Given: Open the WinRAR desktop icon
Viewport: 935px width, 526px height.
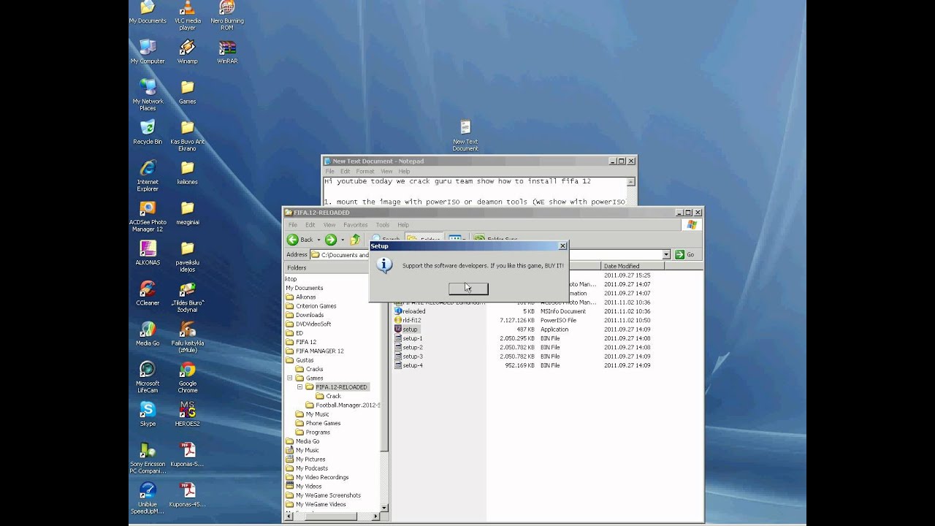Looking at the screenshot, I should [x=227, y=52].
